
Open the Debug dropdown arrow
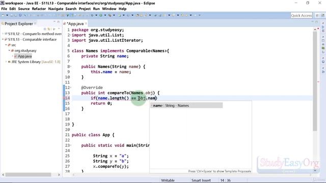click(96, 15)
